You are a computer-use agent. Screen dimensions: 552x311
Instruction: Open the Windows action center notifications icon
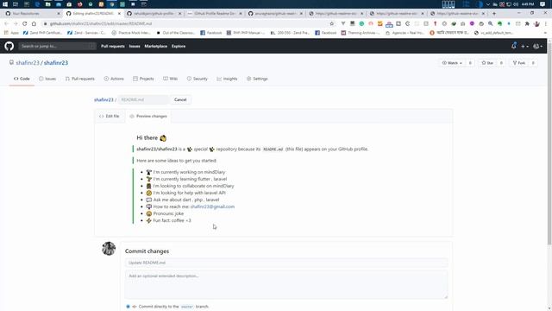pyautogui.click(x=543, y=4)
